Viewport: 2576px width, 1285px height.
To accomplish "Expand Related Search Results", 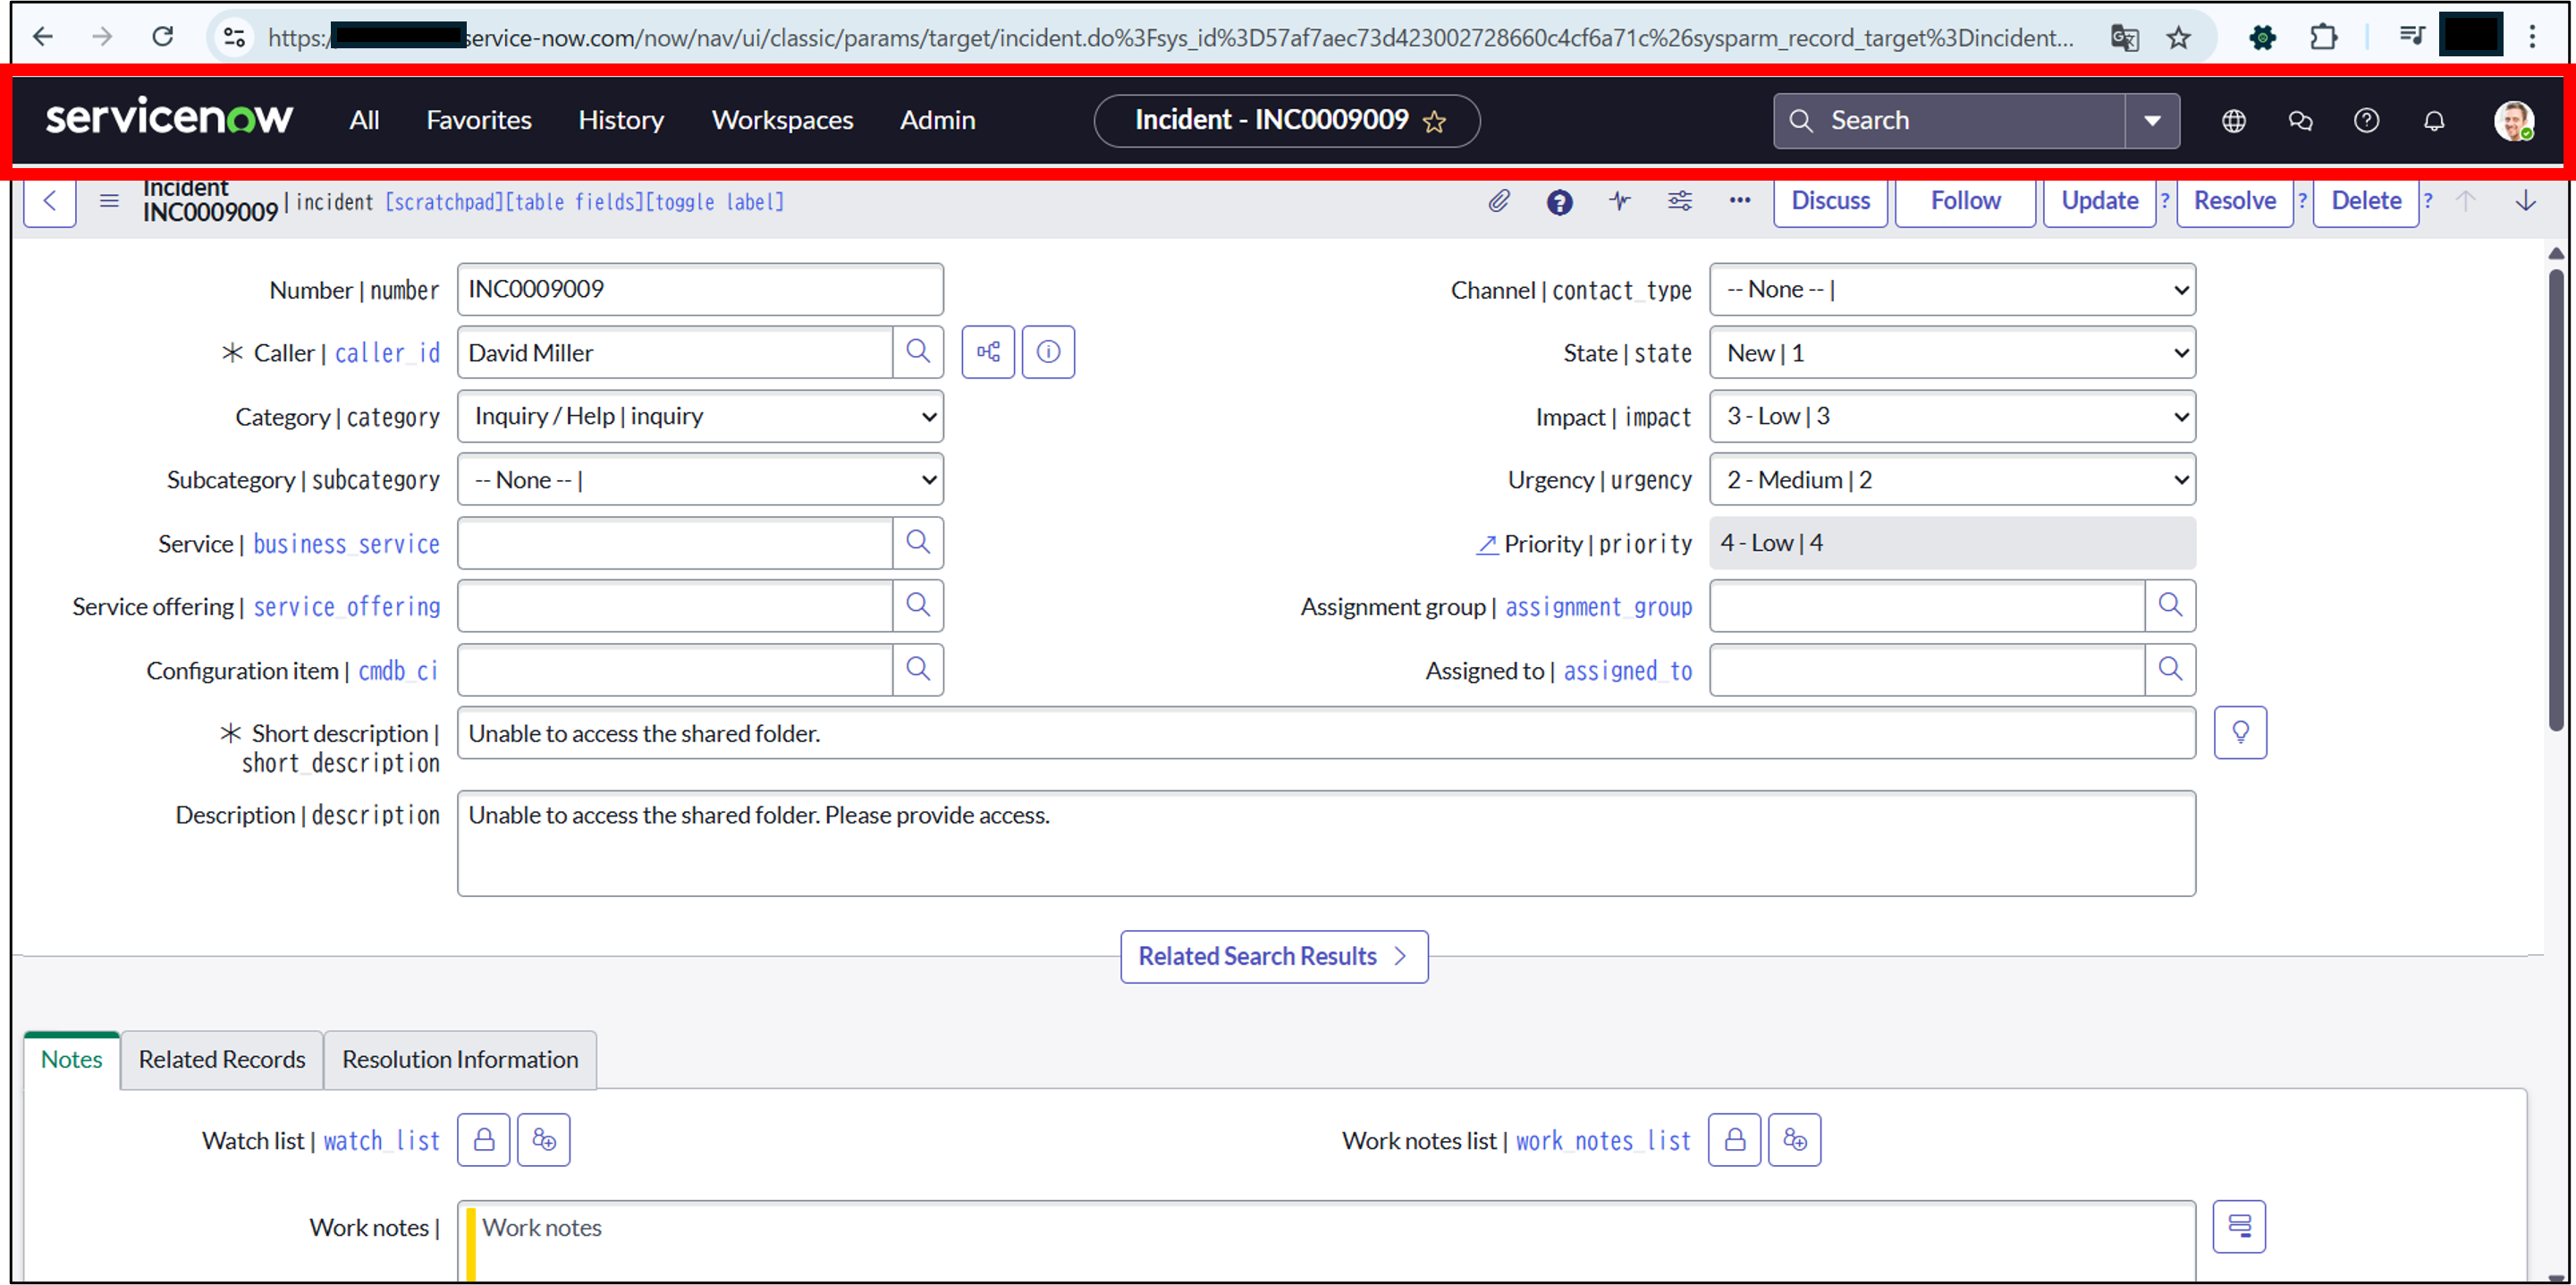I will pyautogui.click(x=1274, y=957).
